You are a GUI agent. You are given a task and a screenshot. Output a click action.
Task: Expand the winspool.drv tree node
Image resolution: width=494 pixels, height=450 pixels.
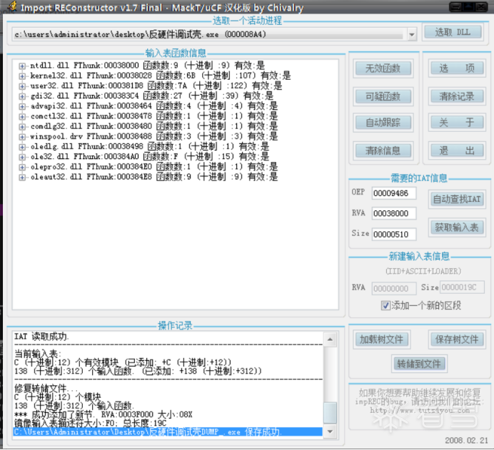click(22, 137)
